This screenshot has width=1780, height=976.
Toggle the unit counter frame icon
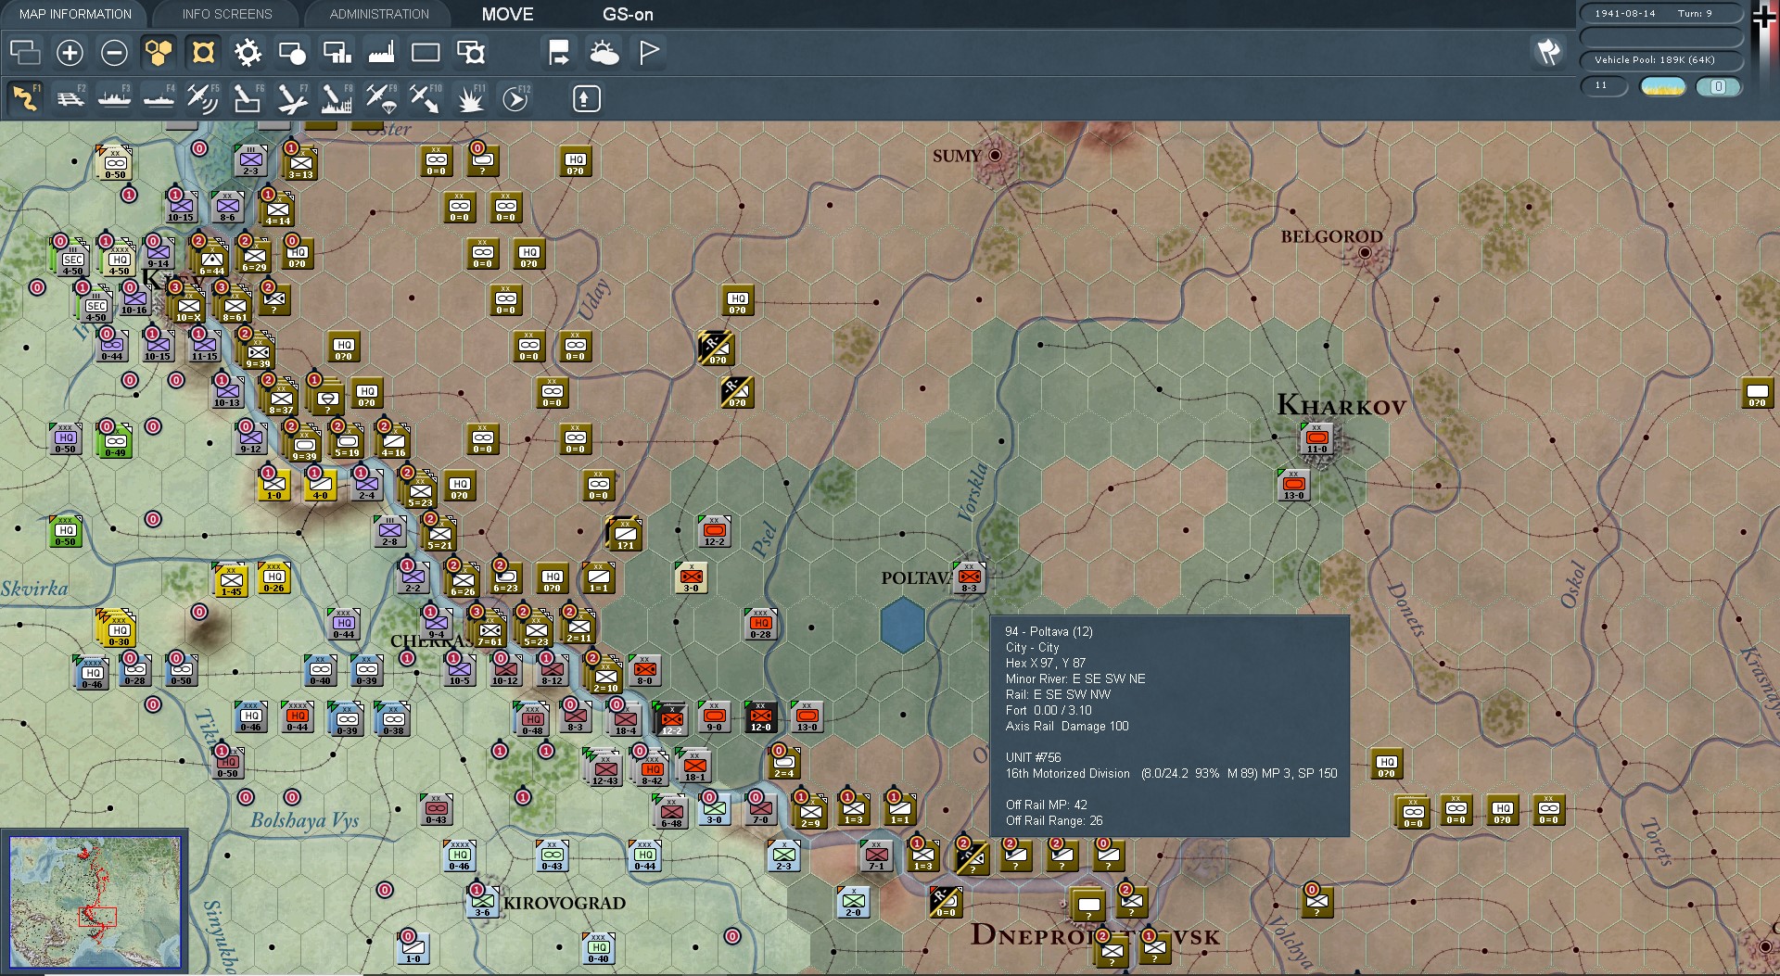point(203,53)
